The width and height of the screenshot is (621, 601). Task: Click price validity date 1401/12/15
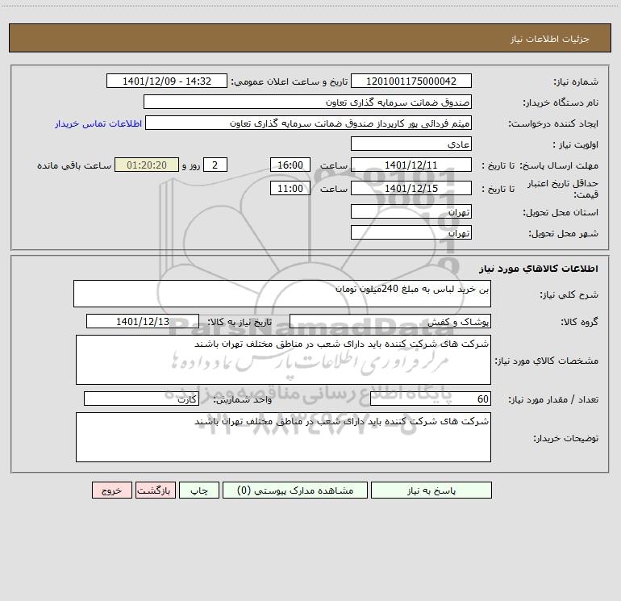coord(411,188)
